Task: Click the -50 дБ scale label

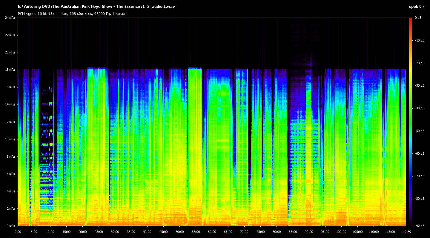Action: click(419, 131)
